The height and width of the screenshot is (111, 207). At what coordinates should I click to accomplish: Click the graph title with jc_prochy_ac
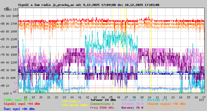pyautogui.click(x=88, y=5)
